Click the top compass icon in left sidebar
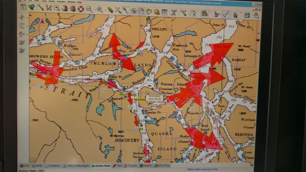The height and width of the screenshot is (172, 306). pyautogui.click(x=22, y=17)
